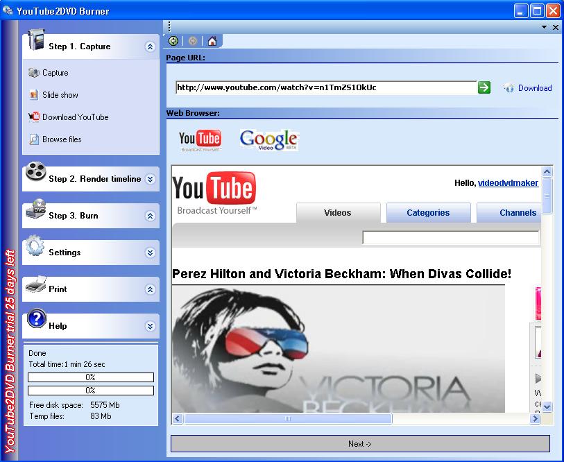Click the browser Forward arrow icon
The height and width of the screenshot is (462, 564).
193,41
